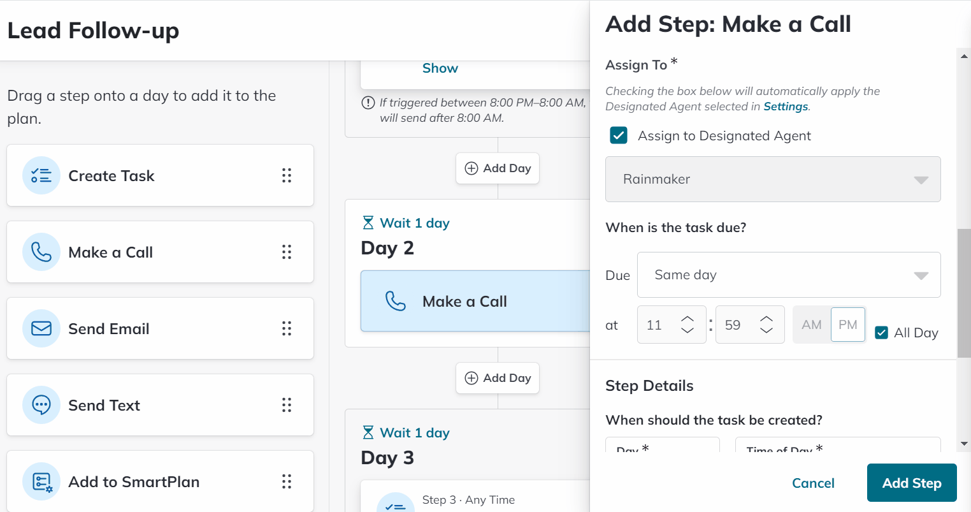Click the panel scrollbar down arrow

(964, 443)
